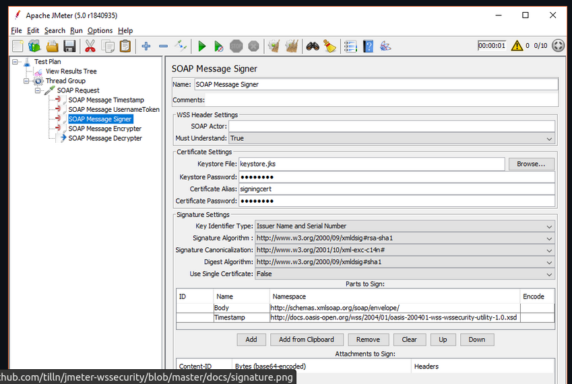
Task: Click the remote engine status icon
Action: click(x=558, y=46)
